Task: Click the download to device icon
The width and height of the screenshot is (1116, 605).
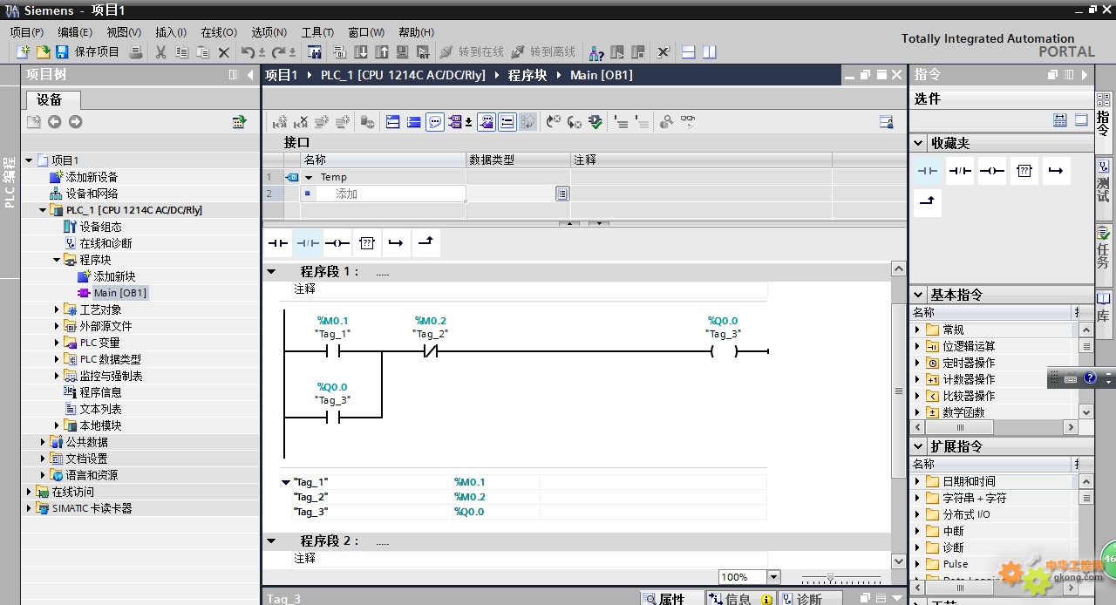Action: (360, 52)
